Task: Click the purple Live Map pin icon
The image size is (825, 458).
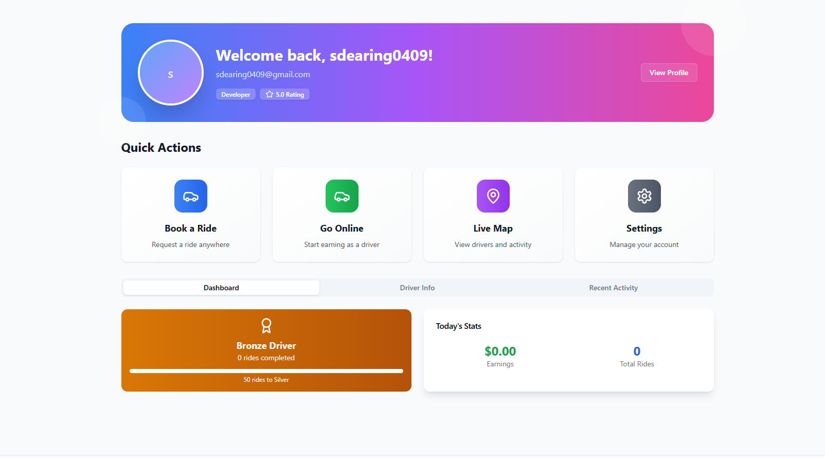Action: coord(493,196)
